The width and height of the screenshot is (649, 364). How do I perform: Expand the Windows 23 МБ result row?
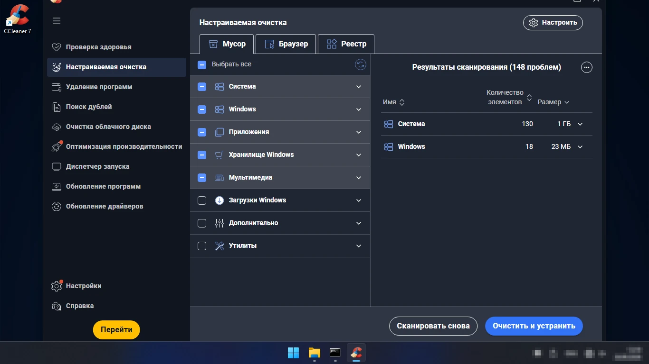pyautogui.click(x=580, y=147)
